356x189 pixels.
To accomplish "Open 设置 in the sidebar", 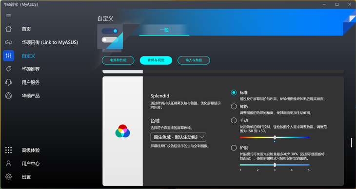I will (x=26, y=177).
